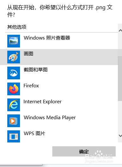The height and width of the screenshot is (167, 122).
Task: Click the Windows 照片查看器 icon
Action: point(14,41)
